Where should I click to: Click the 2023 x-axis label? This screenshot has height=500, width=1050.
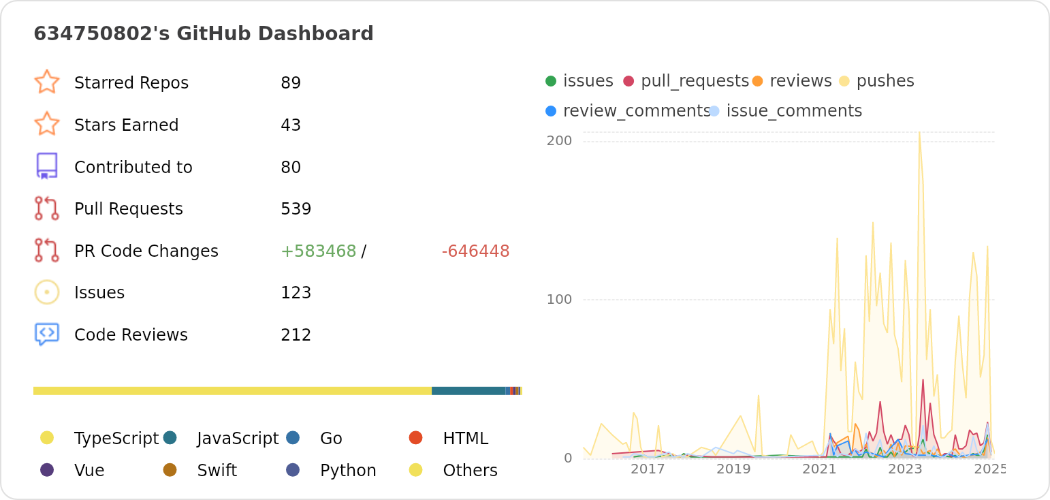[x=905, y=469]
